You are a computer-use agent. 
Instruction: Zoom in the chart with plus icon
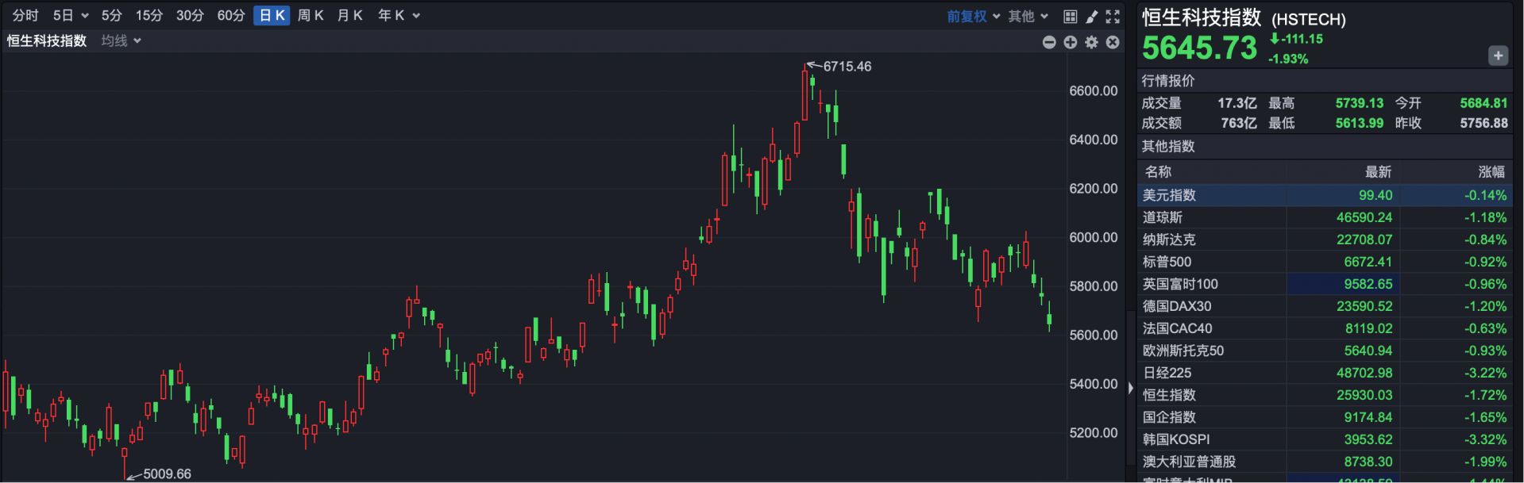pyautogui.click(x=1071, y=42)
